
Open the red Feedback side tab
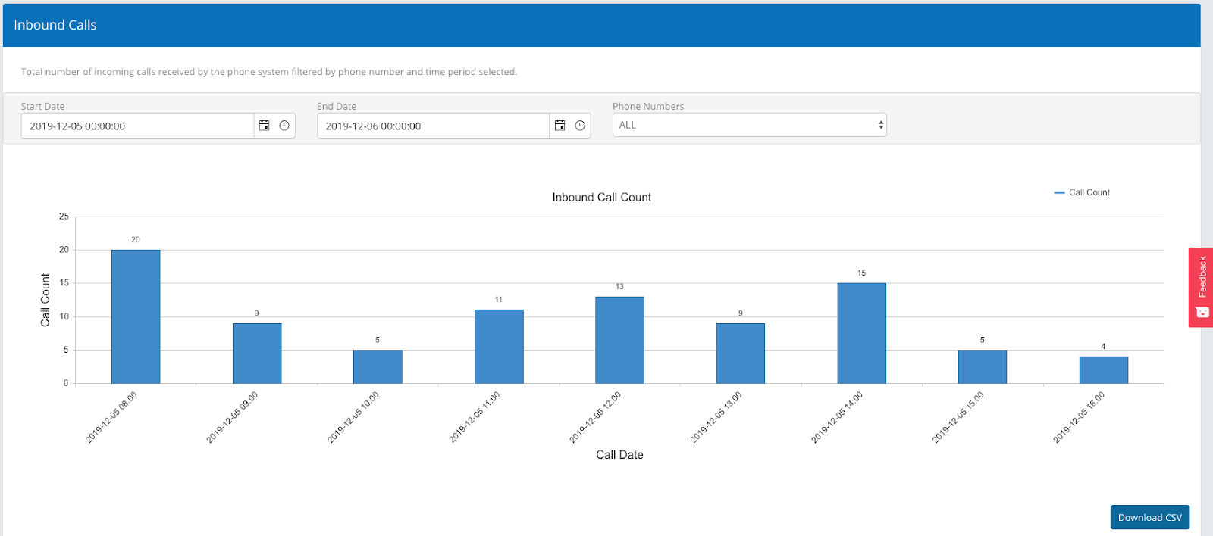pos(1201,288)
